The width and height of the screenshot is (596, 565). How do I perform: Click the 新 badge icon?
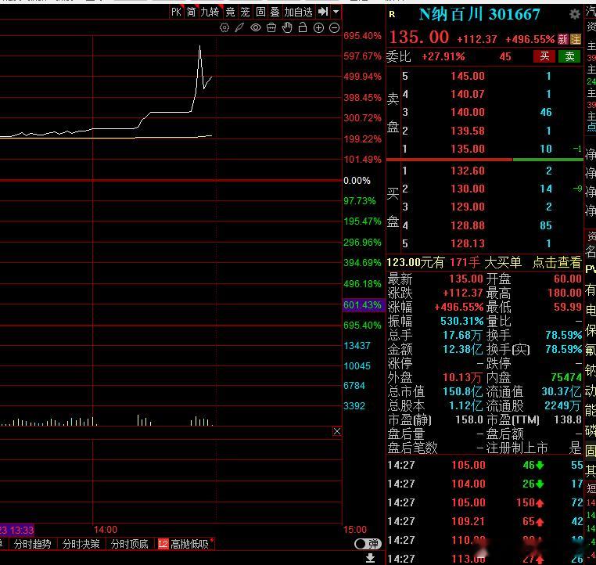pyautogui.click(x=563, y=39)
